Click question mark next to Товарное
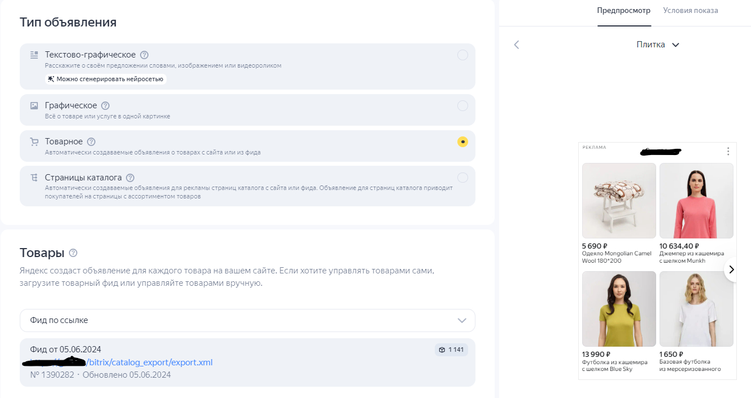 [91, 141]
